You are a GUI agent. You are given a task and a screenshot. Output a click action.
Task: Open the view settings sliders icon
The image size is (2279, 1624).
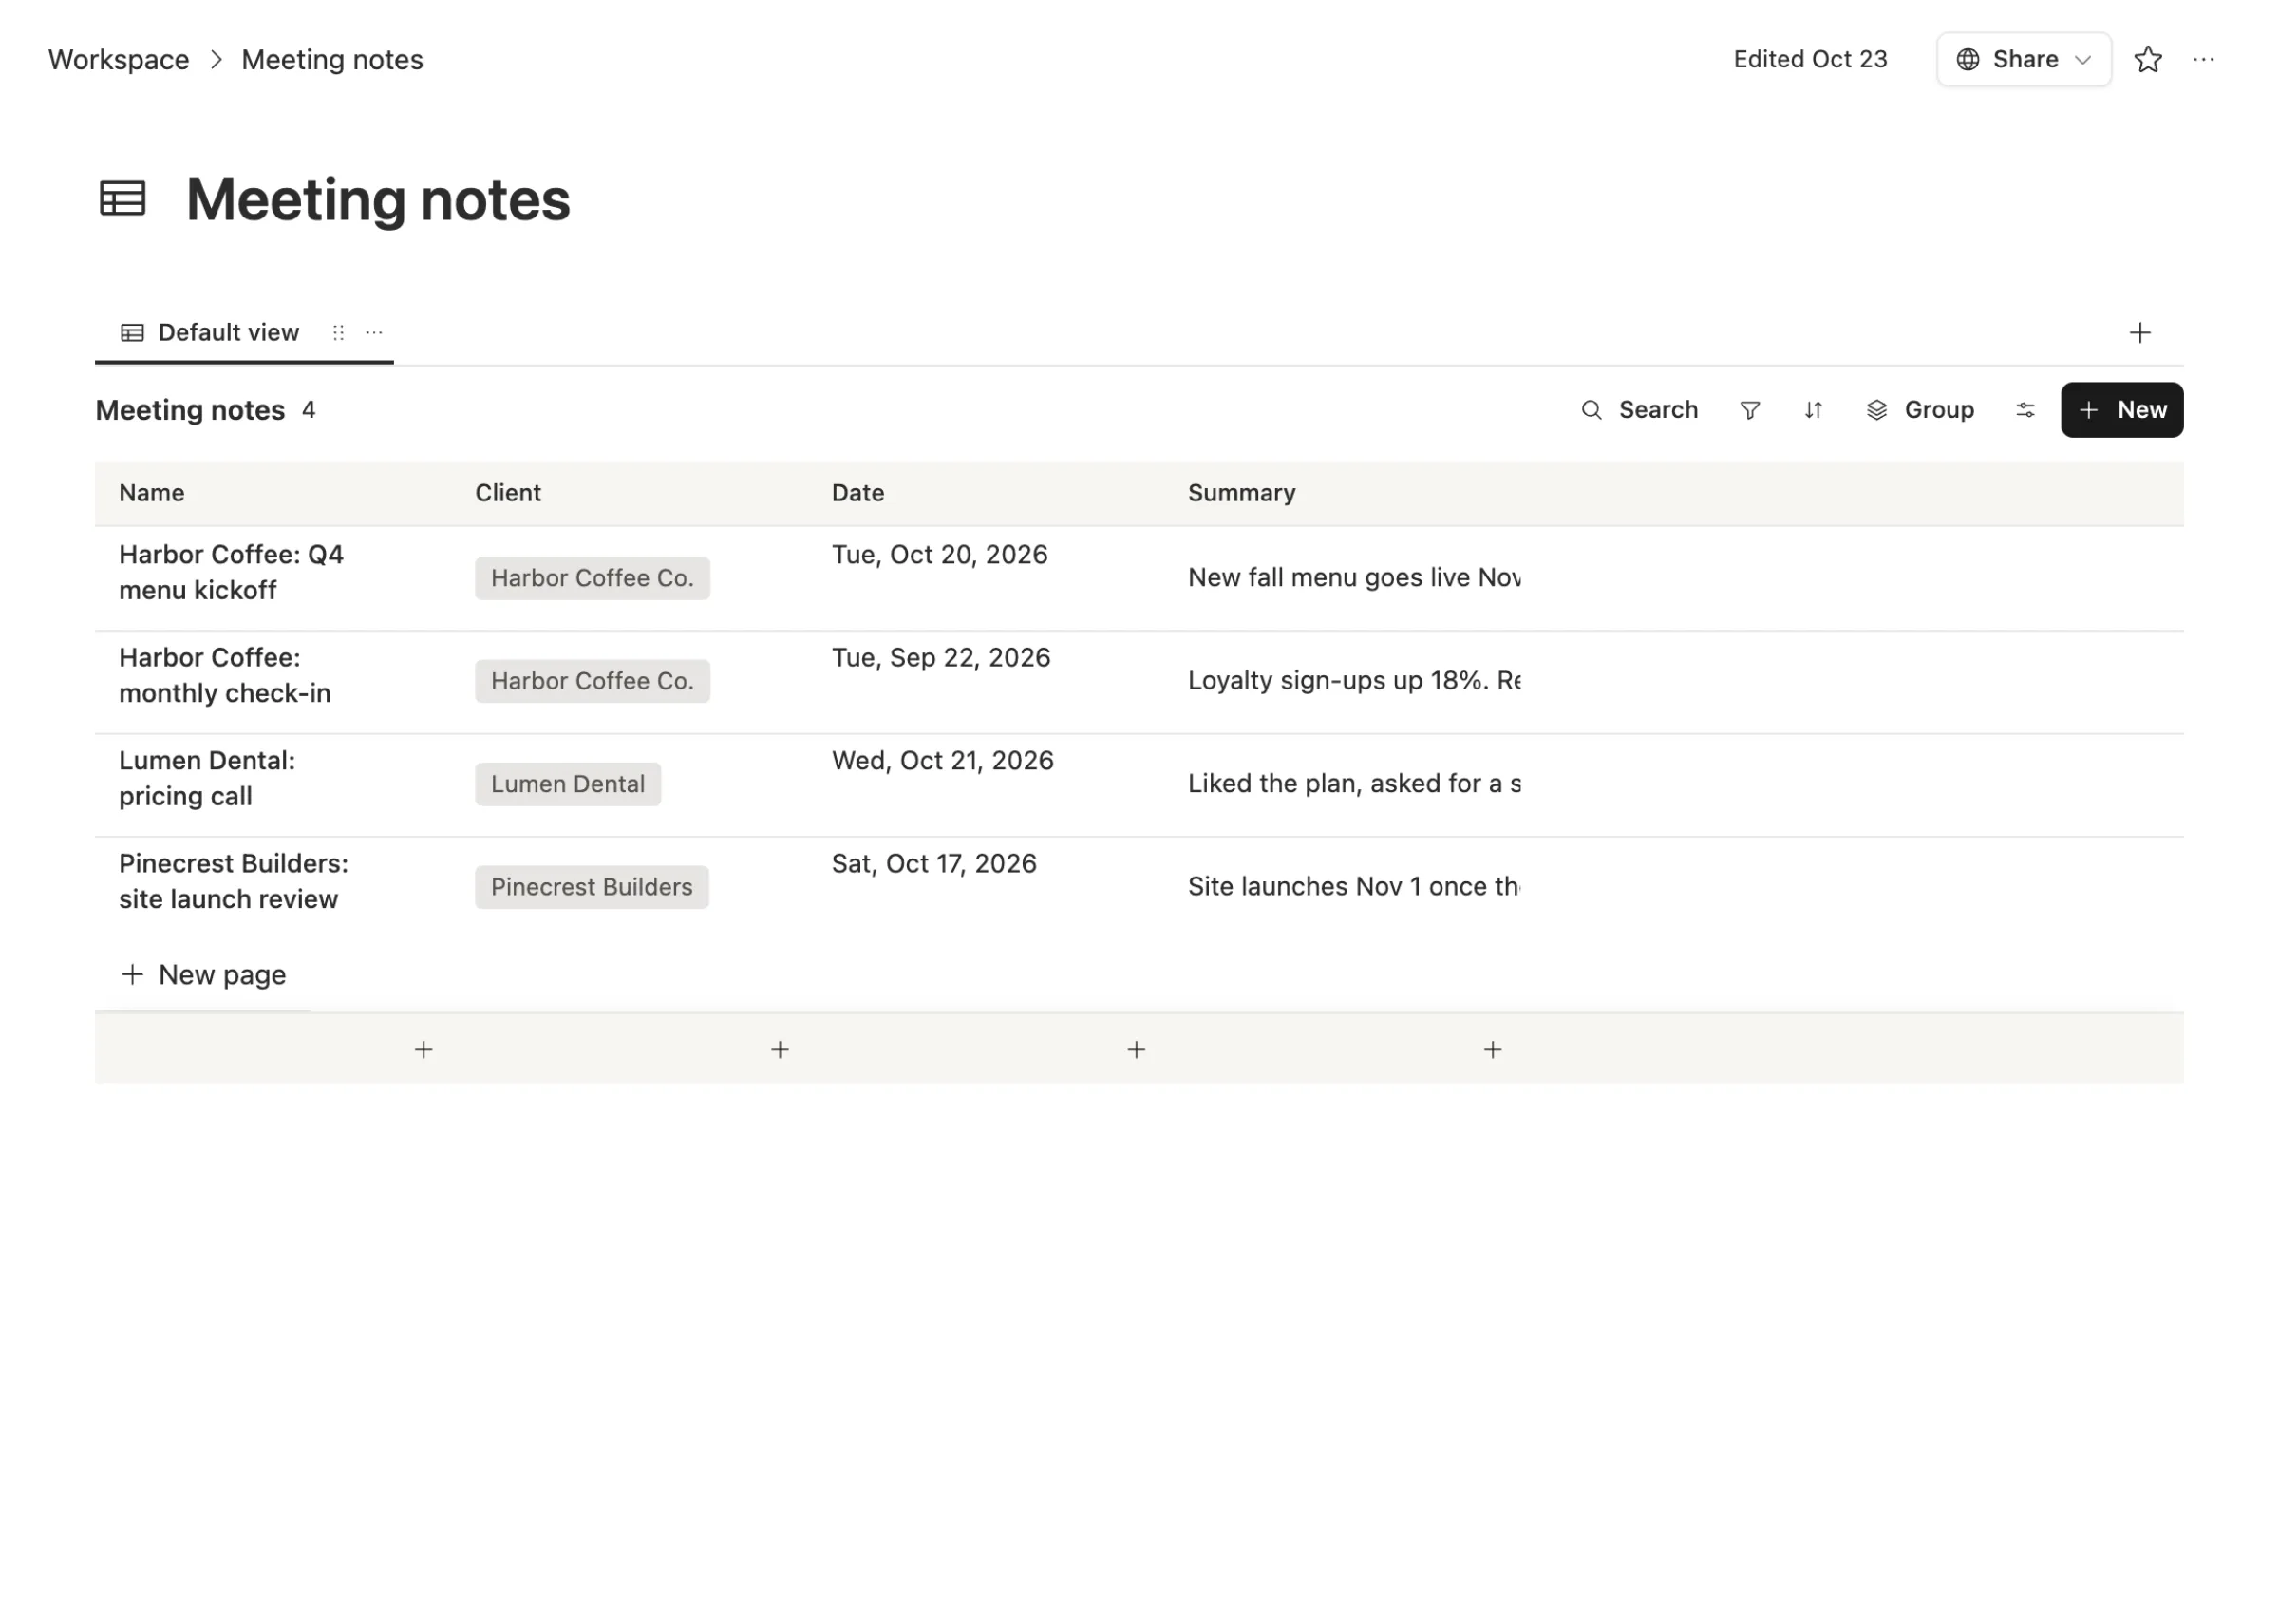[2025, 410]
